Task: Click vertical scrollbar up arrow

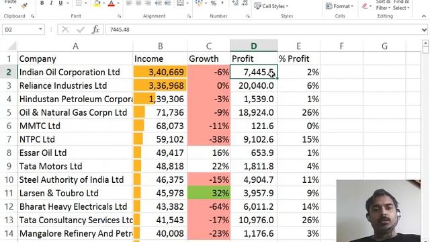Action: click(x=425, y=43)
